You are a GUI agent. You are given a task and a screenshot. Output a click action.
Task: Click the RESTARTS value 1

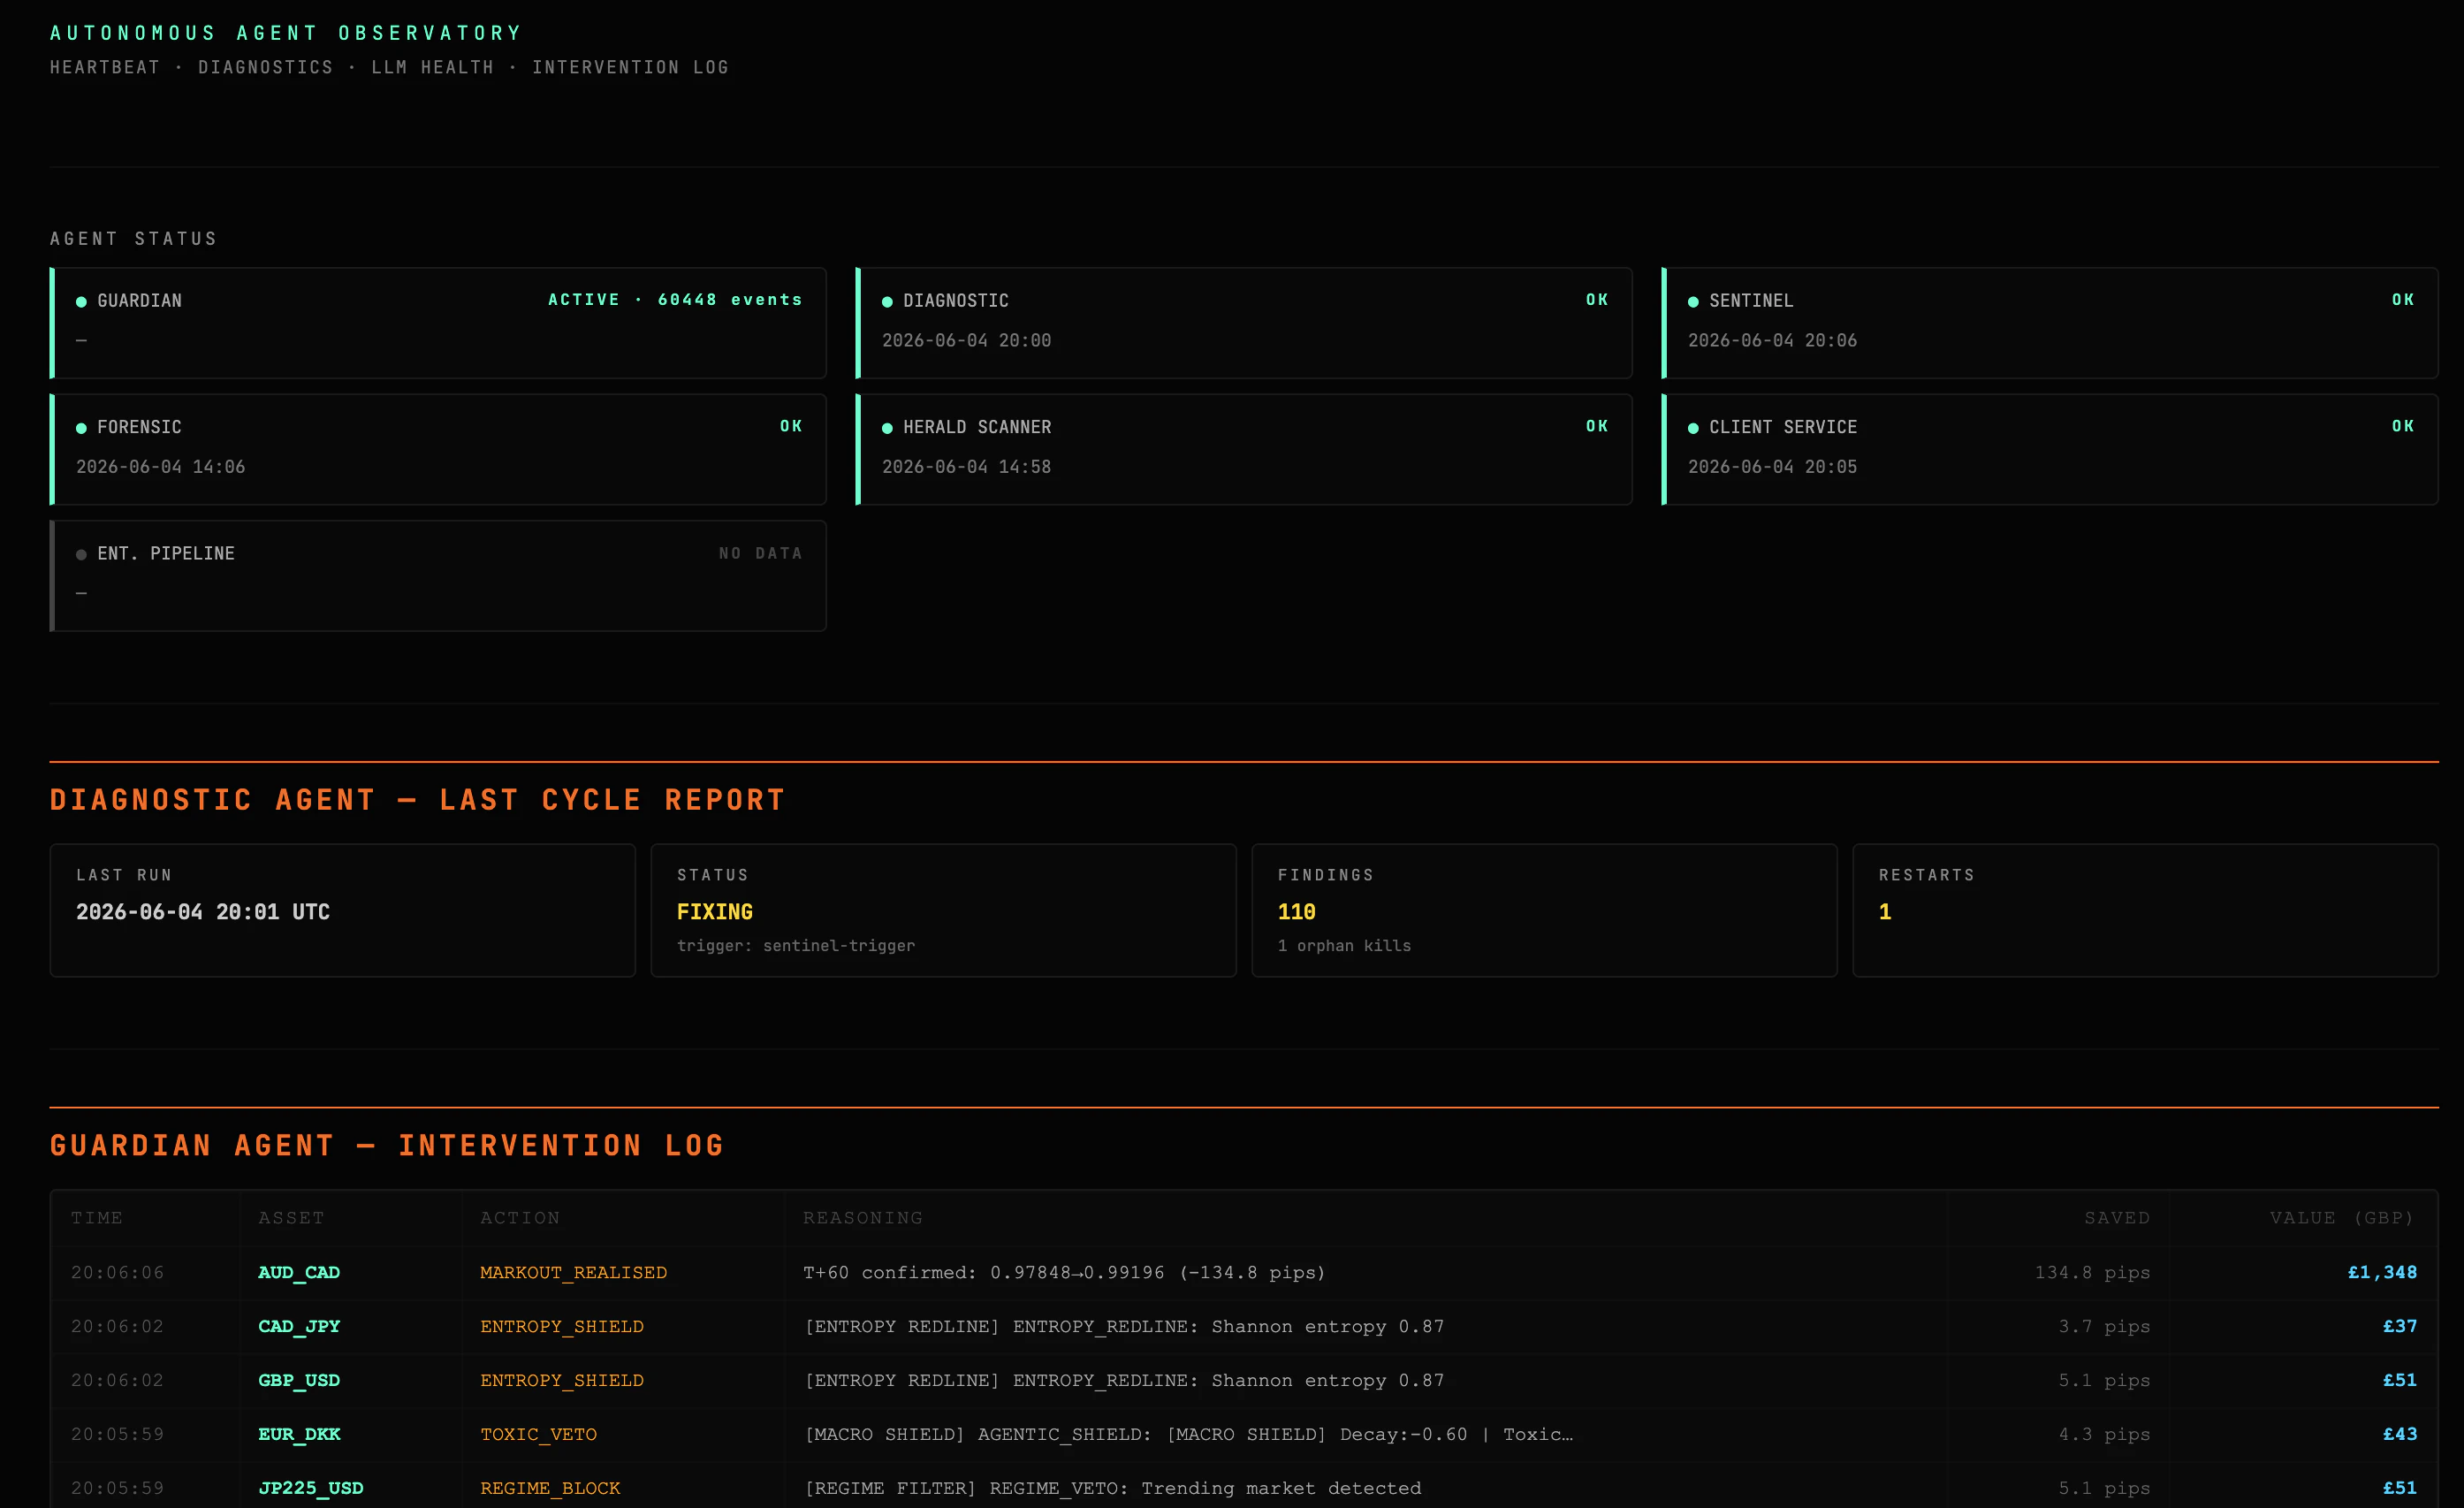[1885, 912]
